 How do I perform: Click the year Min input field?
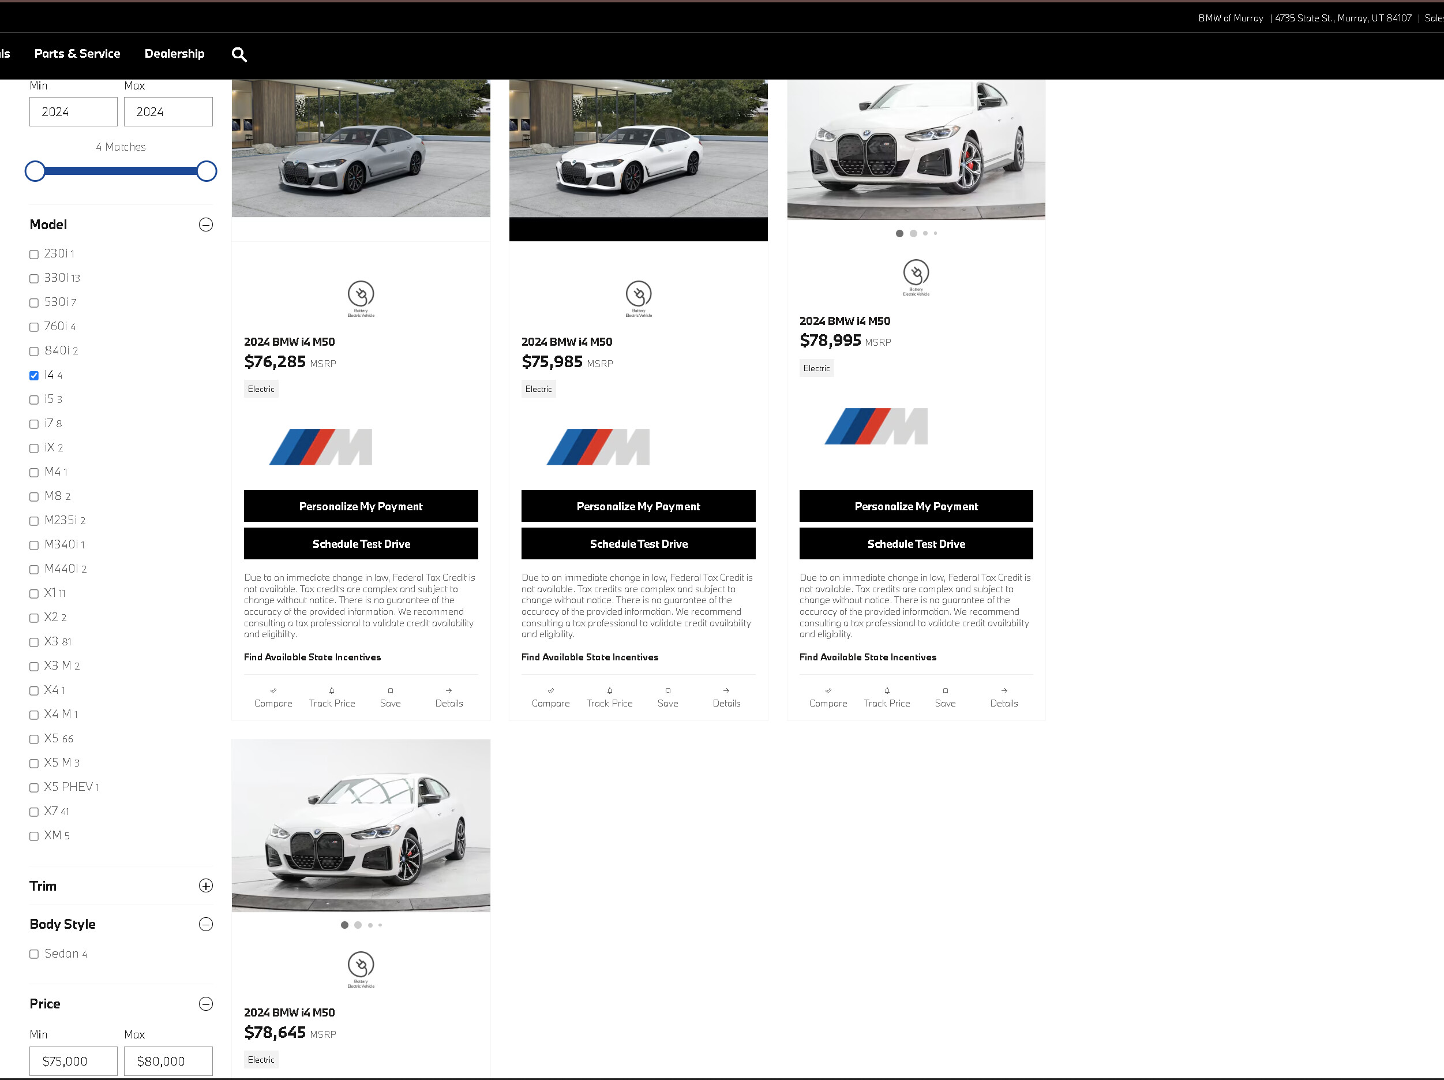(x=73, y=112)
